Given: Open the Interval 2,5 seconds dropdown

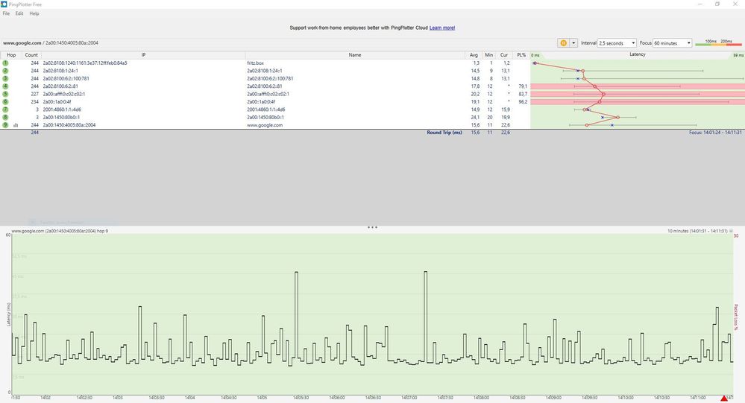Looking at the screenshot, I should (x=617, y=42).
